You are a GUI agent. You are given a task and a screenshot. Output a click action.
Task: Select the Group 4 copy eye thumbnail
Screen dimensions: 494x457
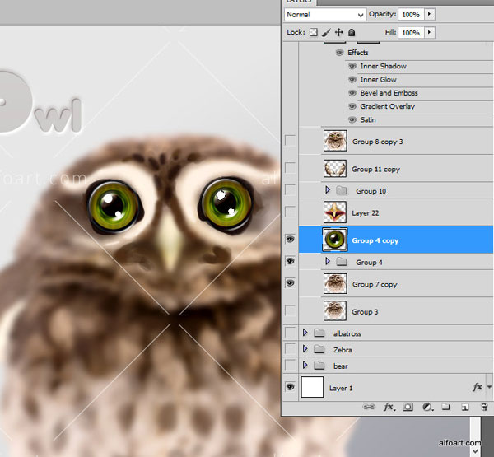tap(335, 240)
